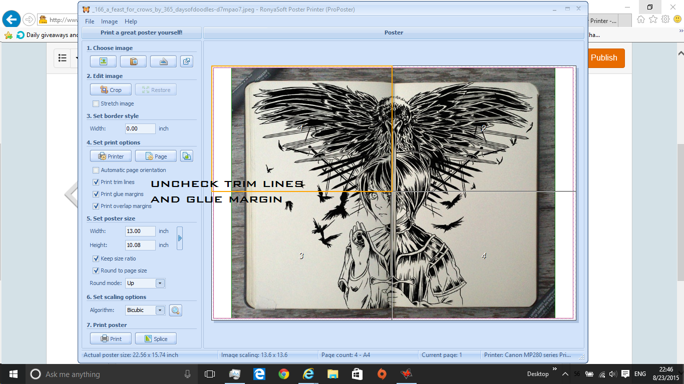Click 'Current page: 1' status text
The height and width of the screenshot is (384, 684).
click(442, 355)
